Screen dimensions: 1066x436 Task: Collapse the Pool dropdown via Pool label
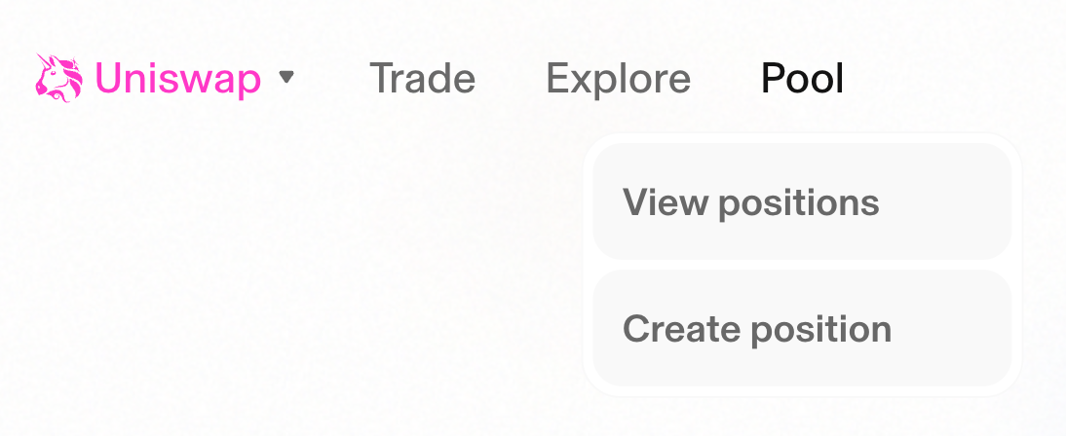pyautogui.click(x=802, y=79)
